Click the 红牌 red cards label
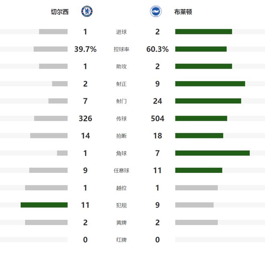This screenshot has height=254, width=265. click(121, 240)
